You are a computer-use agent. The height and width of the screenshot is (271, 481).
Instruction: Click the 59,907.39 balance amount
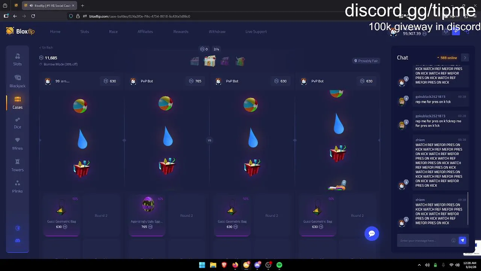pyautogui.click(x=411, y=33)
